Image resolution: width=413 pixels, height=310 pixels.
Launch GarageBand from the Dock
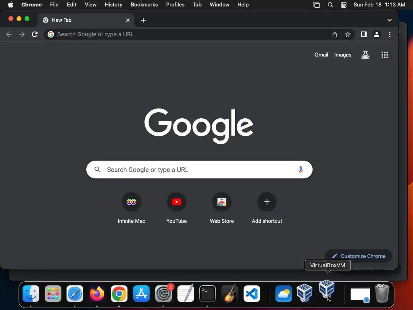[x=229, y=293]
